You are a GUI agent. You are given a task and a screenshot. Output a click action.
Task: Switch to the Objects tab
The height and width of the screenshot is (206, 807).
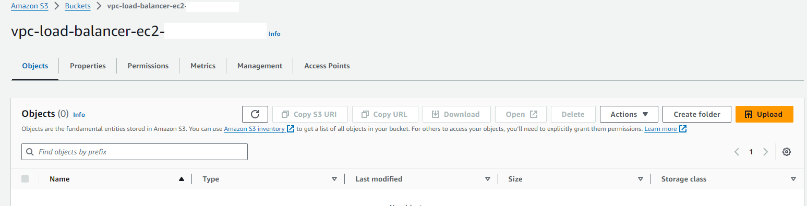point(35,66)
